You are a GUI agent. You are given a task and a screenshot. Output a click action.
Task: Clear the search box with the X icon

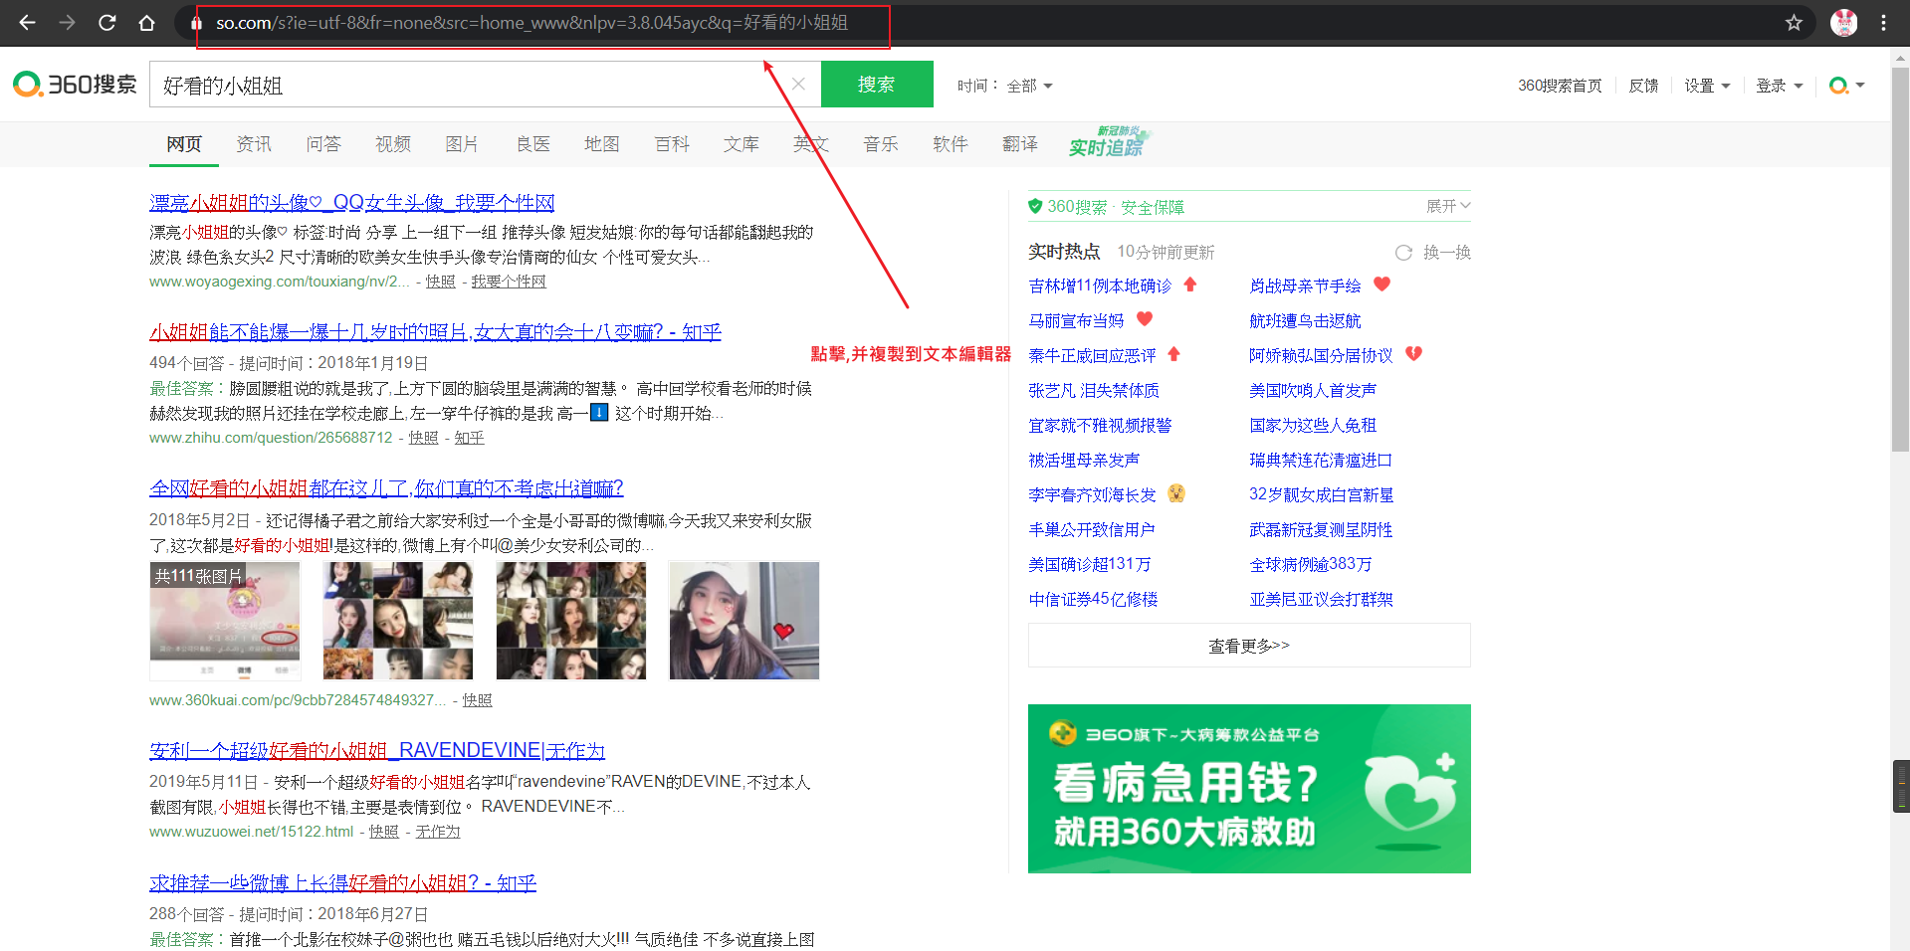pyautogui.click(x=798, y=85)
